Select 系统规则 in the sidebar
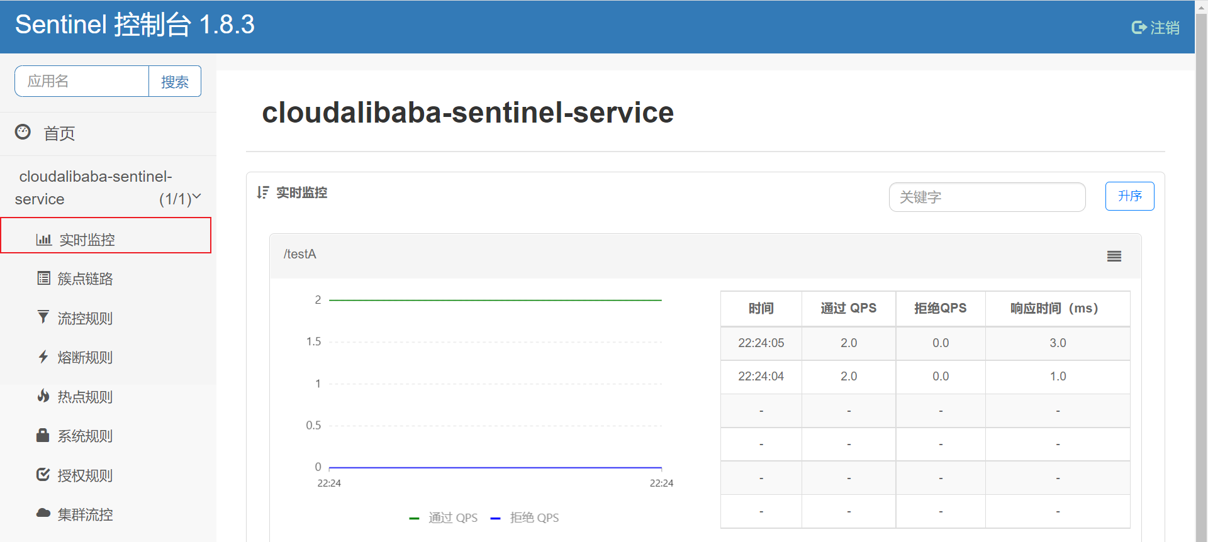This screenshot has width=1208, height=542. click(x=85, y=436)
